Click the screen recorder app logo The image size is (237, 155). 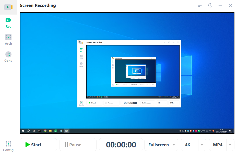pos(8,7)
